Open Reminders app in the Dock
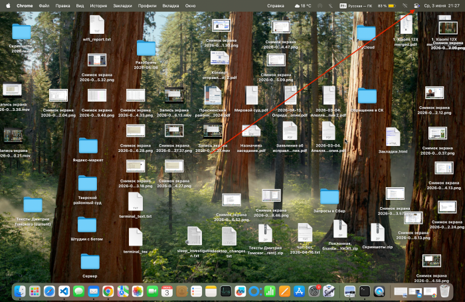The height and width of the screenshot is (302, 465). coord(197,291)
